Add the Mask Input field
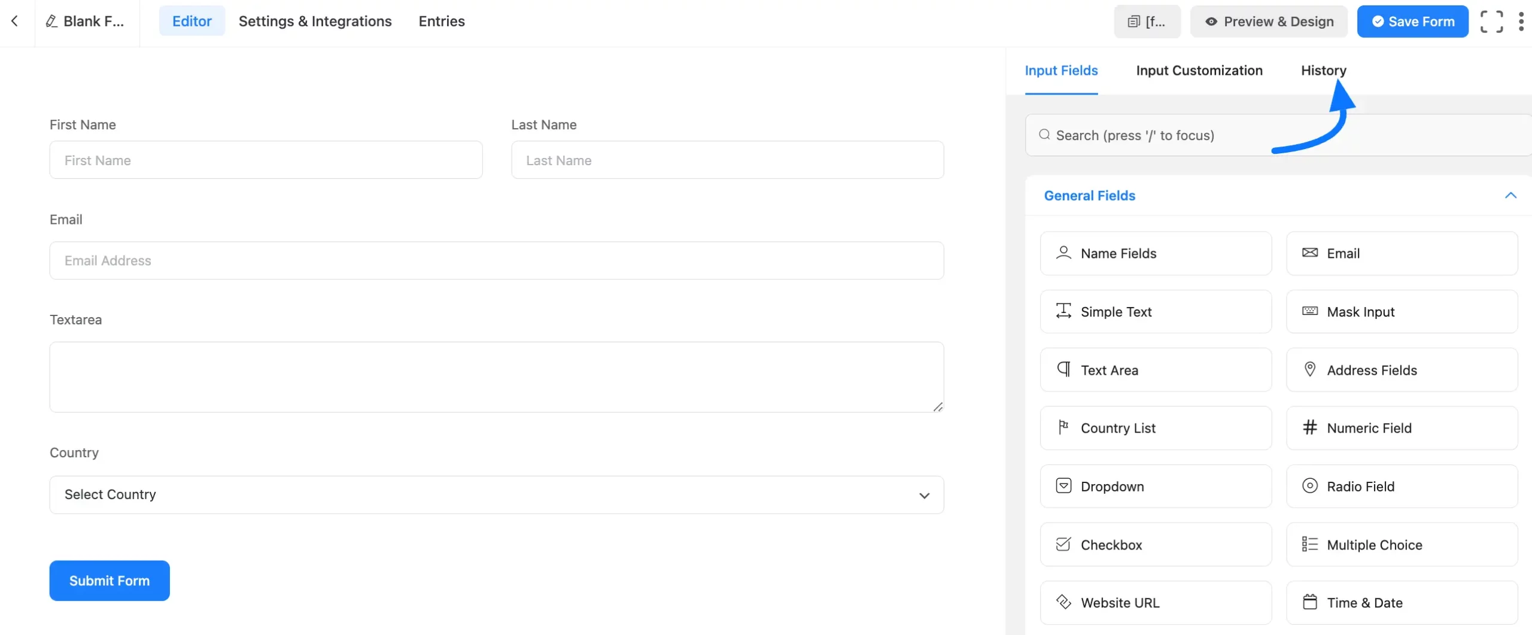This screenshot has width=1532, height=635. (1401, 312)
